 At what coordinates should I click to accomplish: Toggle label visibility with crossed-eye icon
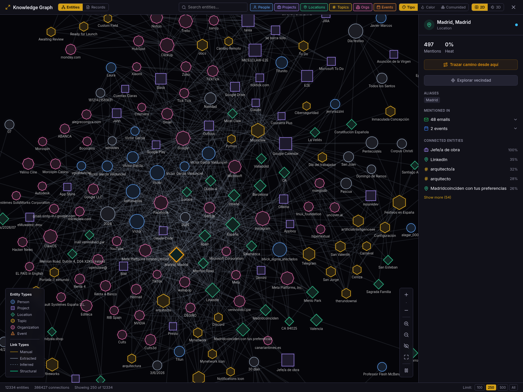coord(406,346)
